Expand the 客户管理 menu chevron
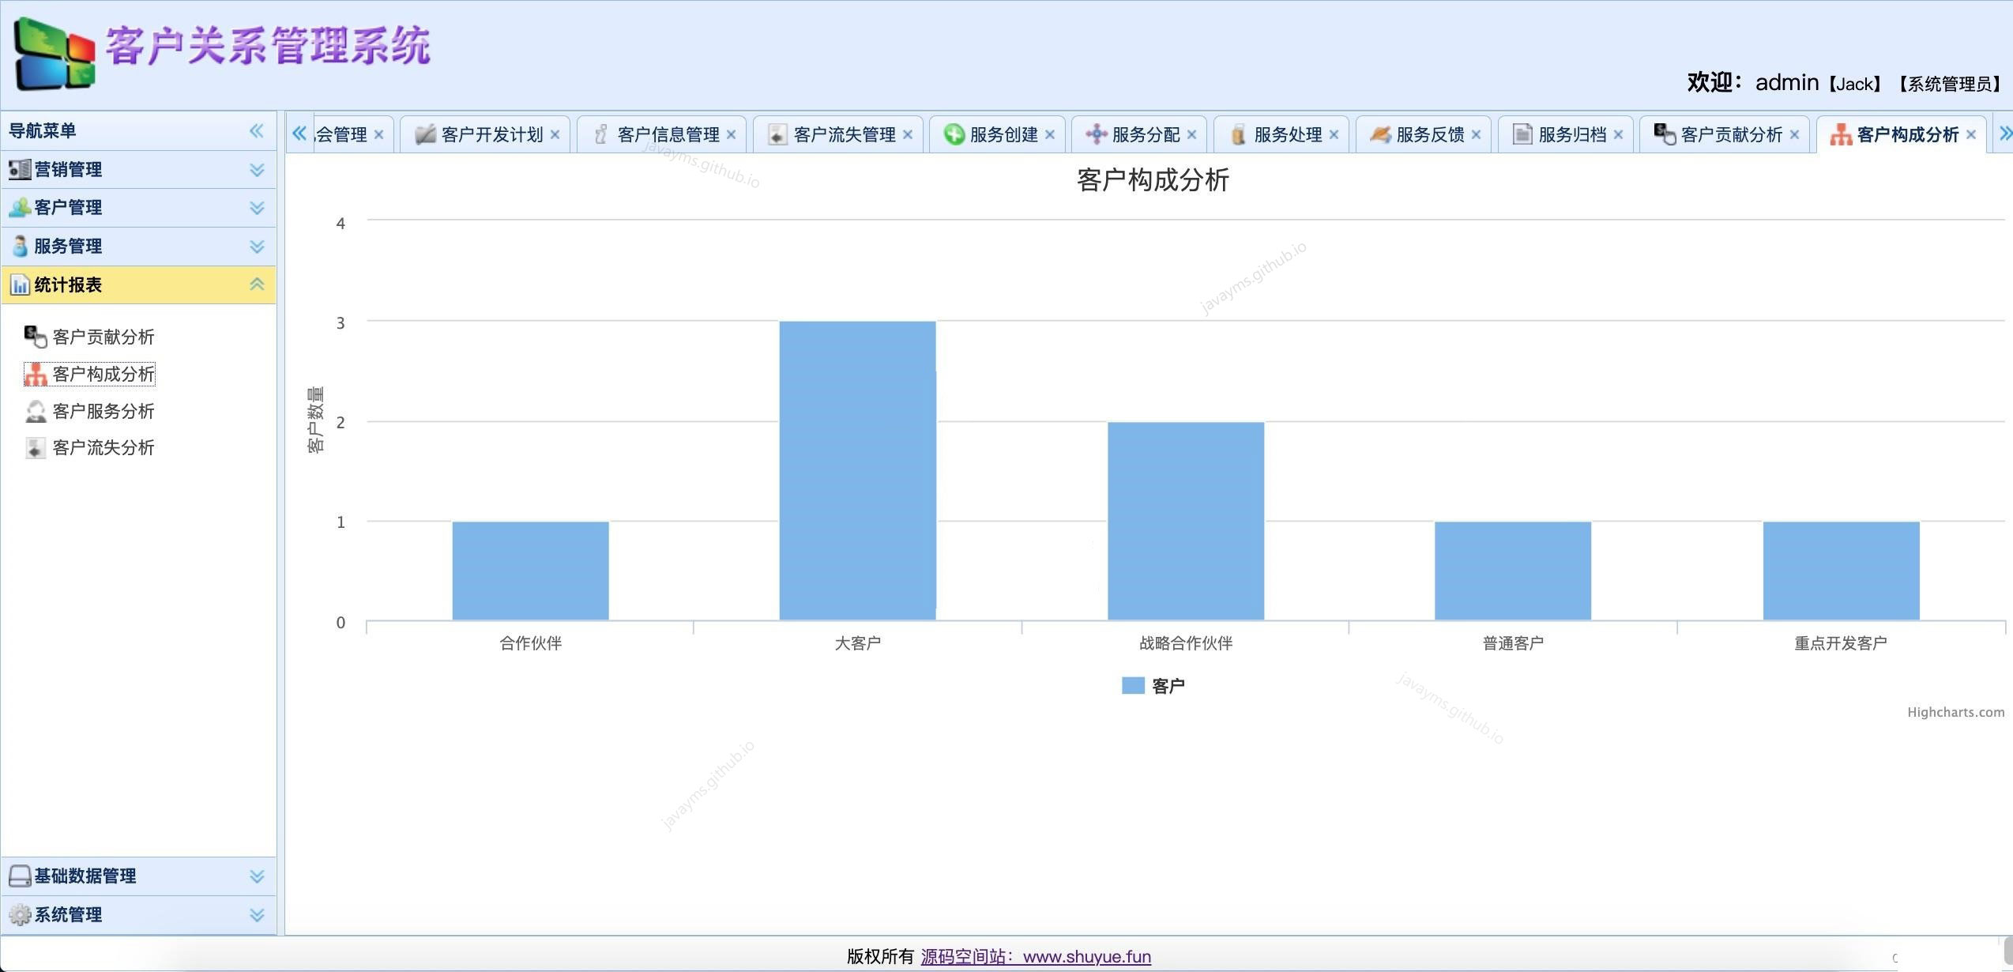Screen dimensions: 2013x972 tap(256, 207)
